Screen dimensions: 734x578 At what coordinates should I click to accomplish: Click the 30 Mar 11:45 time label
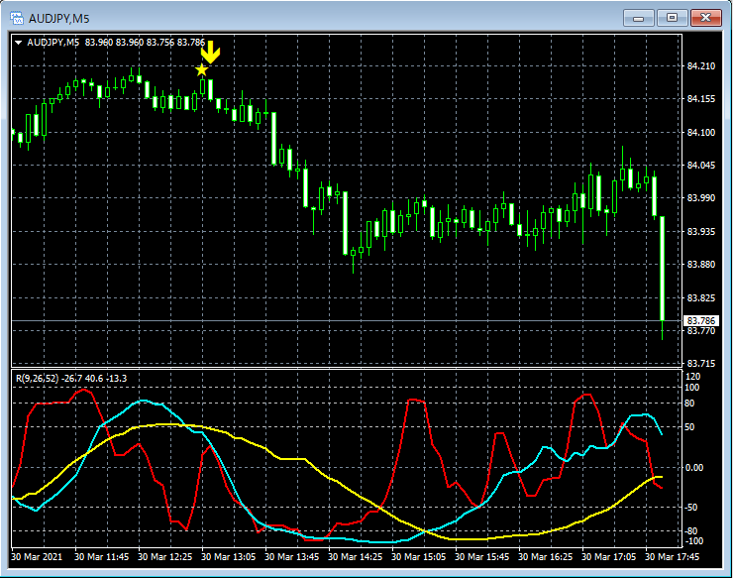102,557
